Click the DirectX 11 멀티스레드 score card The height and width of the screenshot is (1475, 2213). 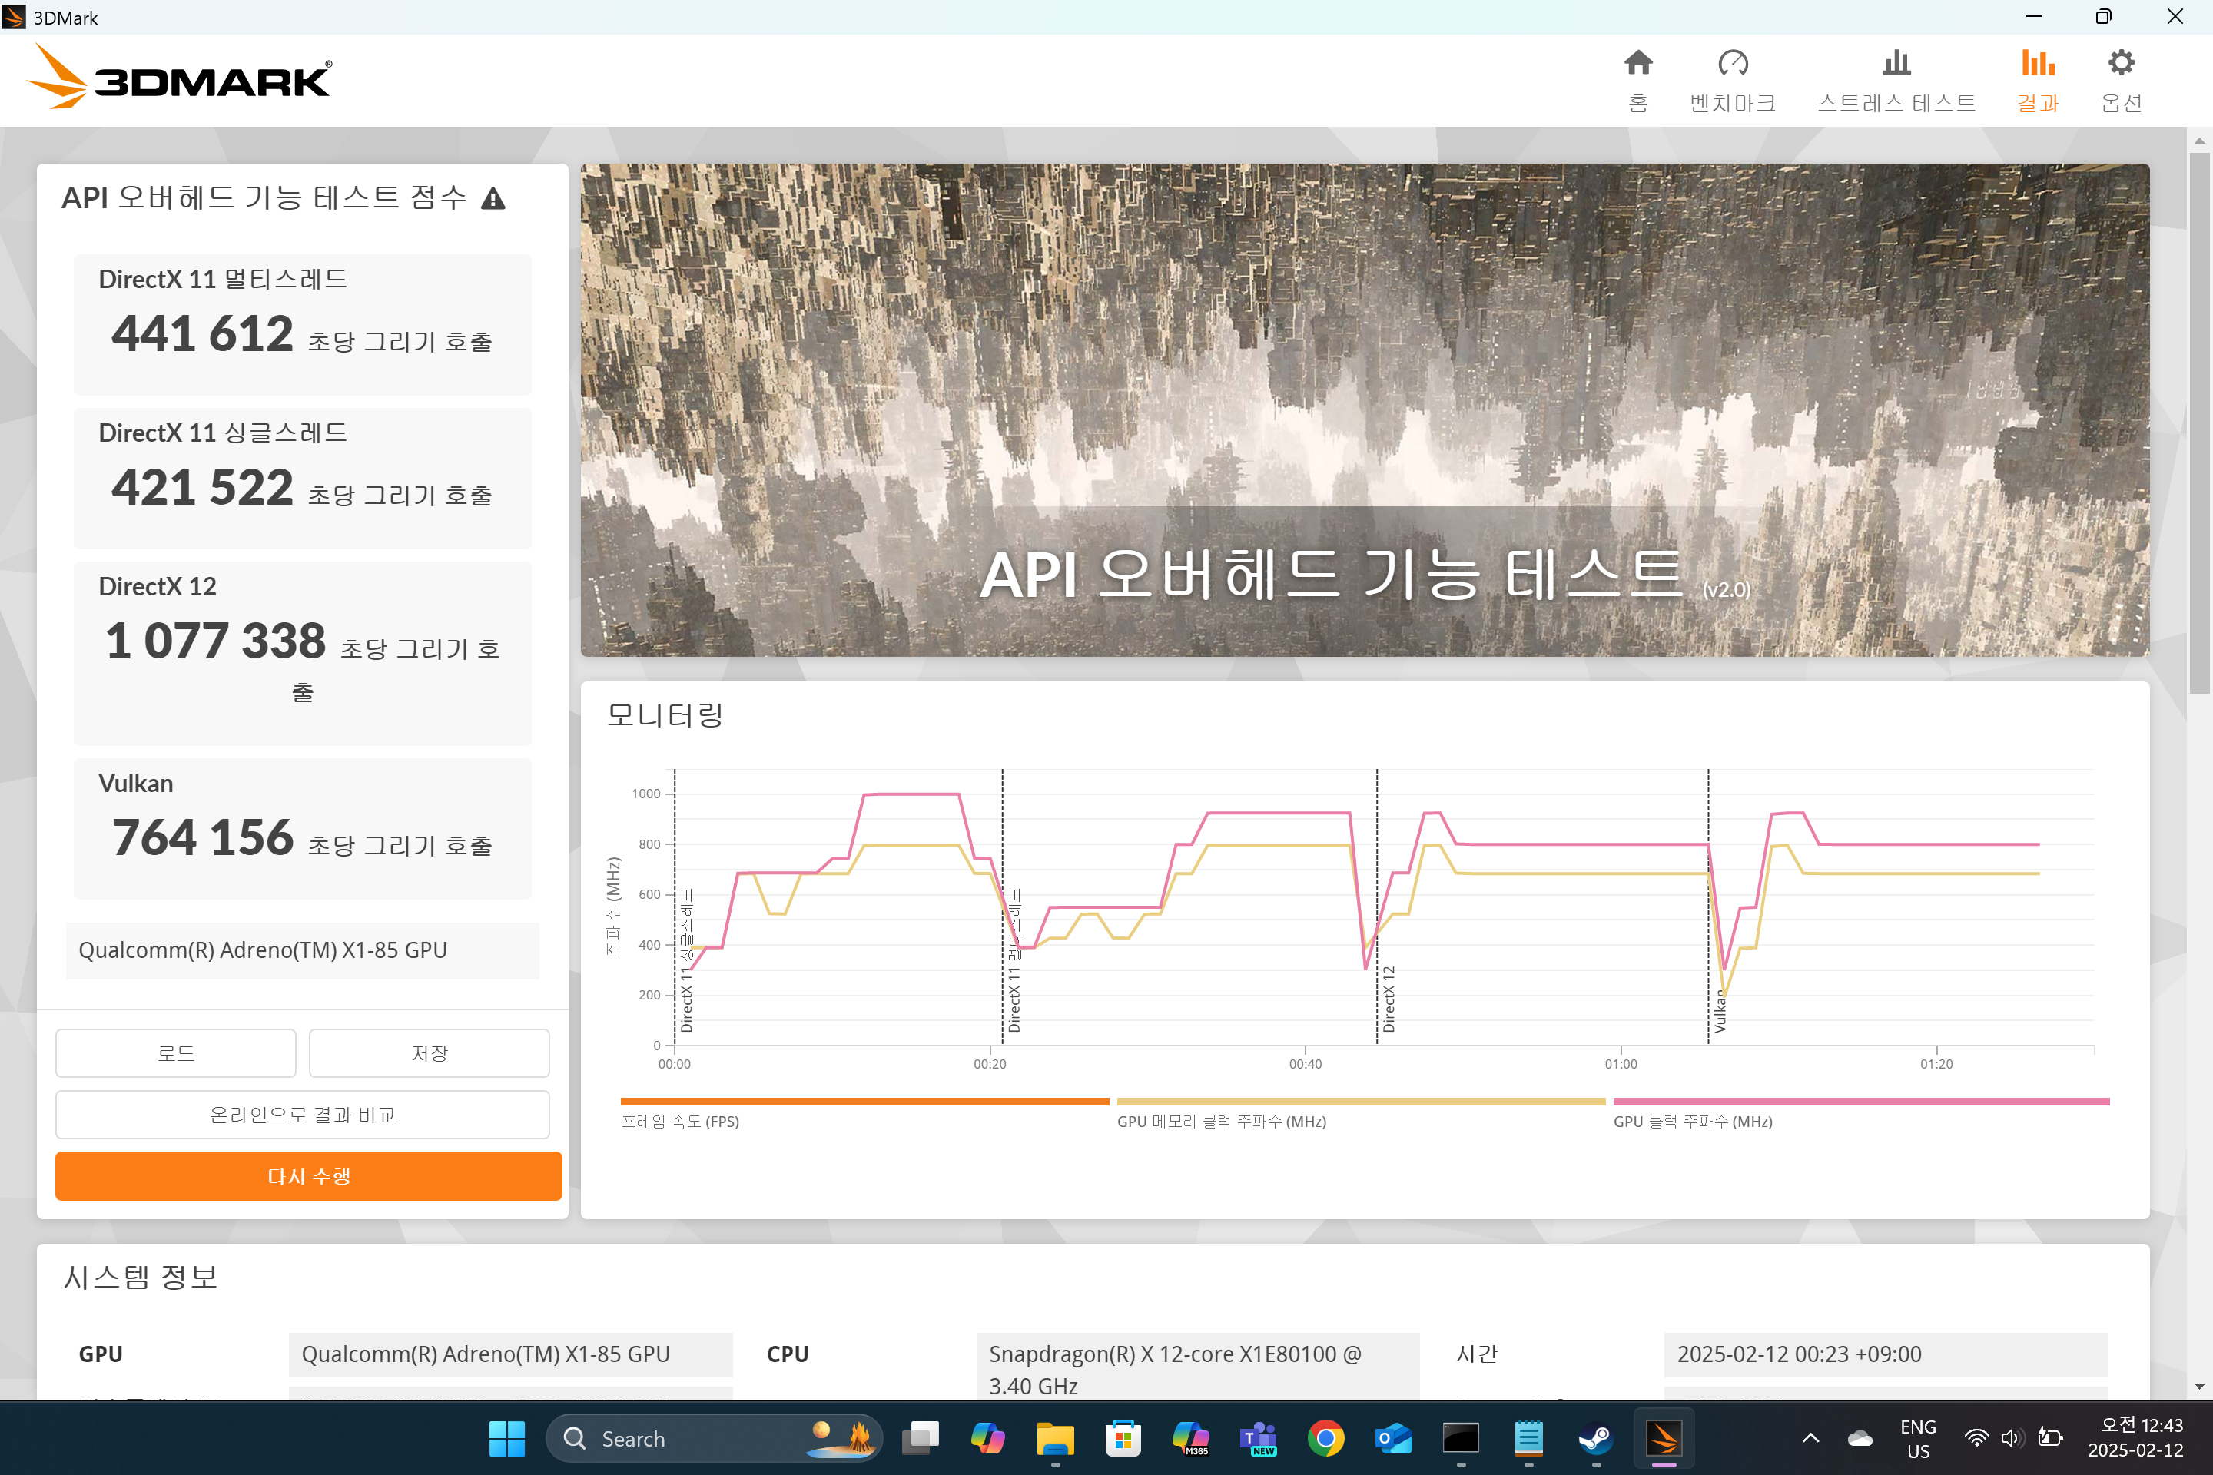pyautogui.click(x=302, y=324)
